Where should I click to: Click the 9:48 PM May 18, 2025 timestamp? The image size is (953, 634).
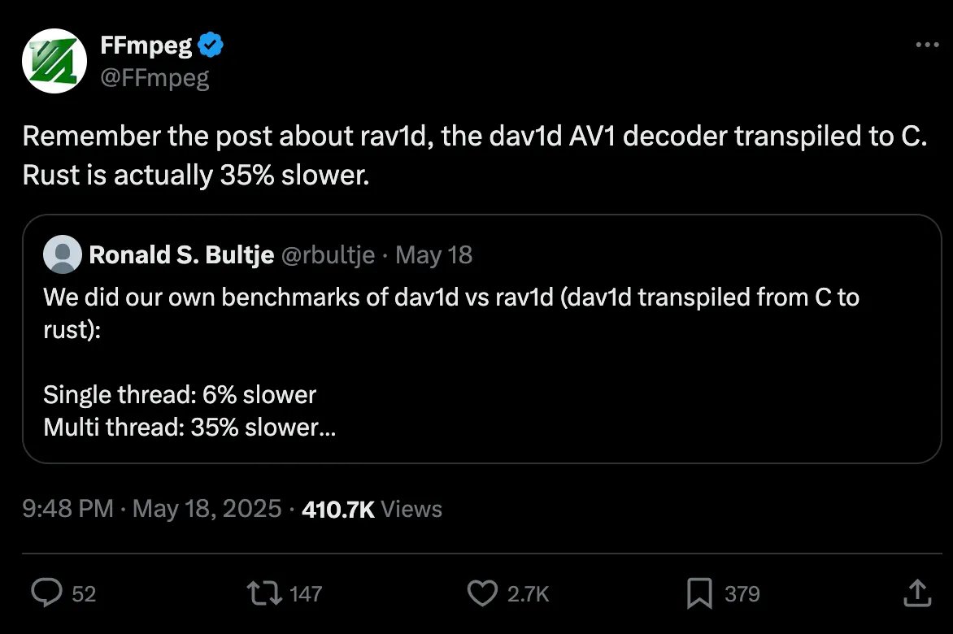[151, 510]
